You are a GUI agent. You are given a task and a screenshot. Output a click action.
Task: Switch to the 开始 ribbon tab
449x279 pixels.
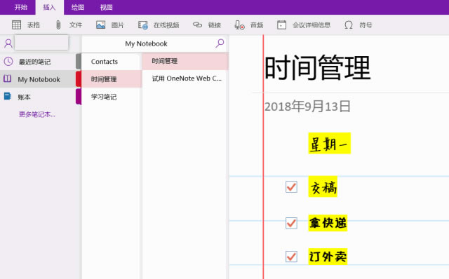point(21,8)
